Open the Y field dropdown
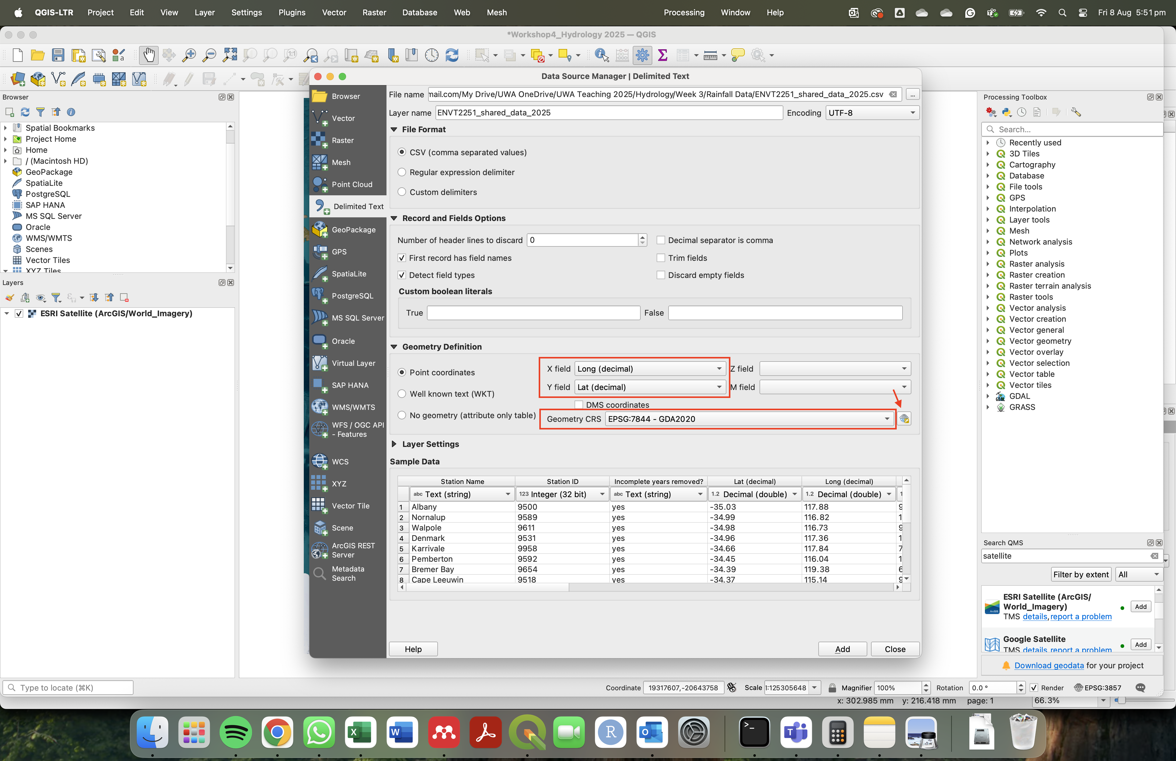The width and height of the screenshot is (1176, 761). pos(650,387)
